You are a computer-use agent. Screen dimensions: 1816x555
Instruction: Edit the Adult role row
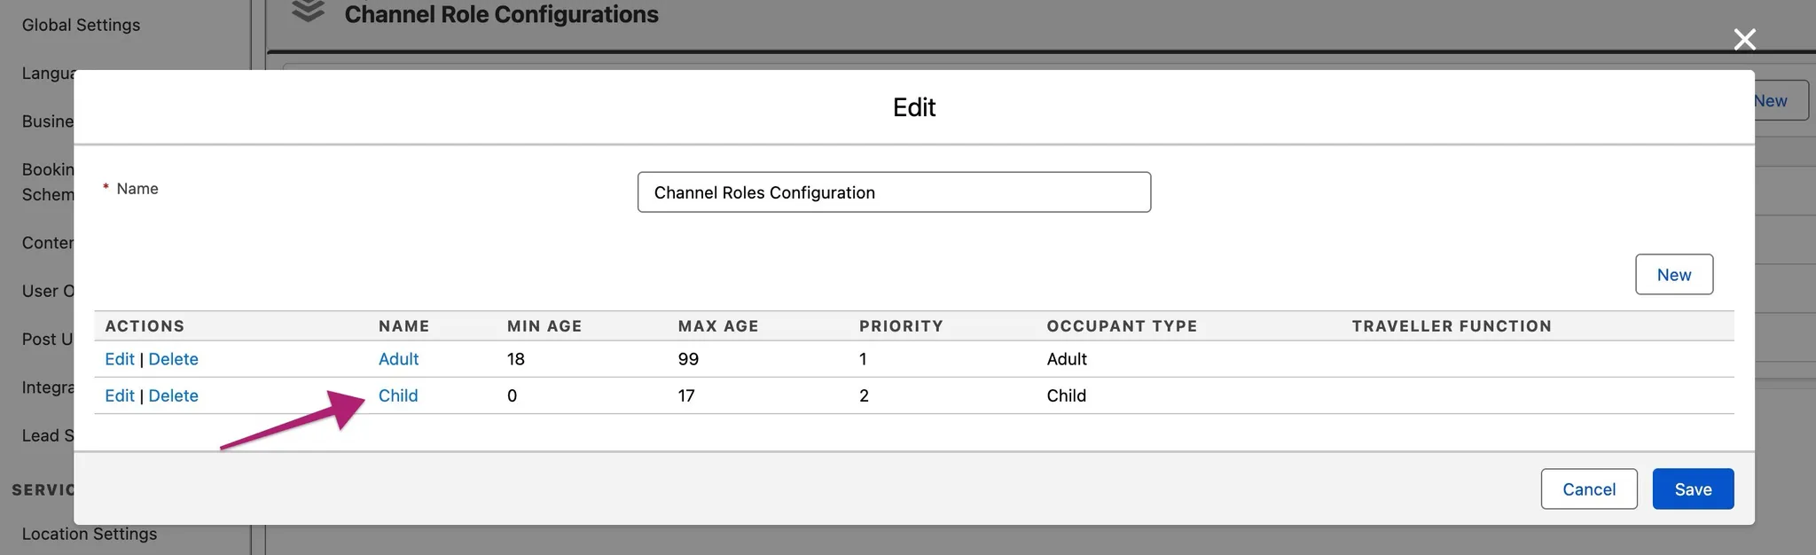119,359
